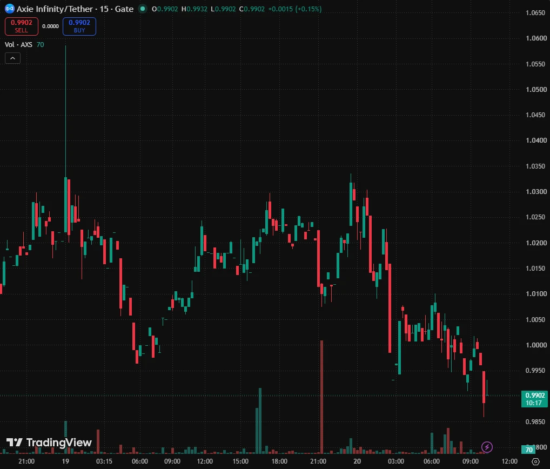Click the 20 date label on time axis
Screen dimensions: 550x469
click(x=357, y=461)
